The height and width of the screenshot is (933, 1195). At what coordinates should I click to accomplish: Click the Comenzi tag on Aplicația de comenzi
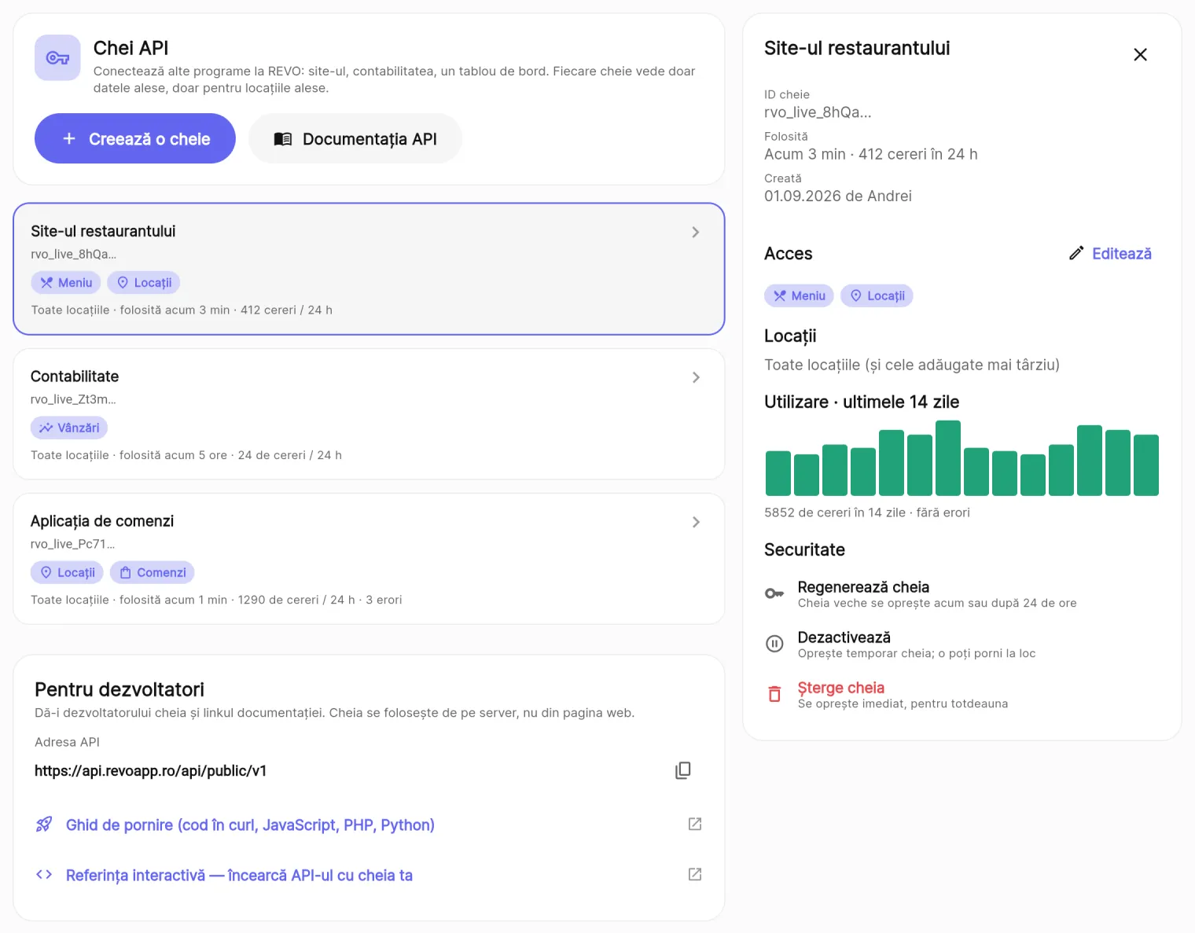point(152,572)
